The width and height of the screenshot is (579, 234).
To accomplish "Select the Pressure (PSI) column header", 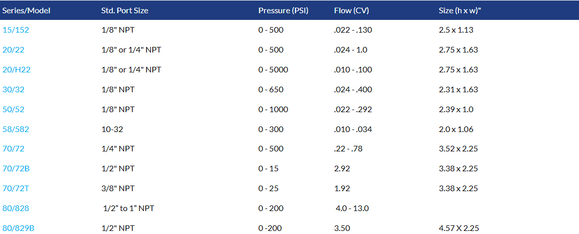I will (x=283, y=10).
